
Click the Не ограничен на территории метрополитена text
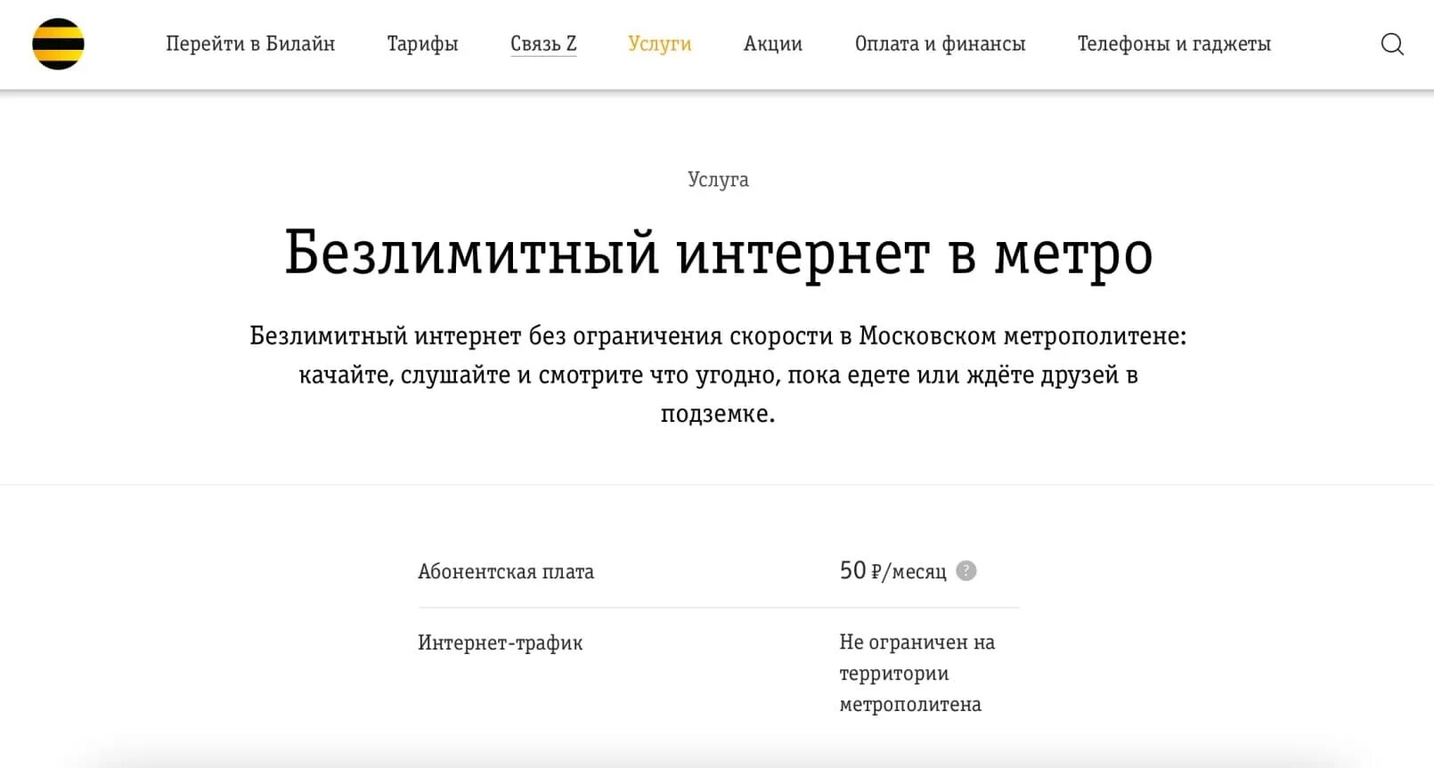coord(917,673)
